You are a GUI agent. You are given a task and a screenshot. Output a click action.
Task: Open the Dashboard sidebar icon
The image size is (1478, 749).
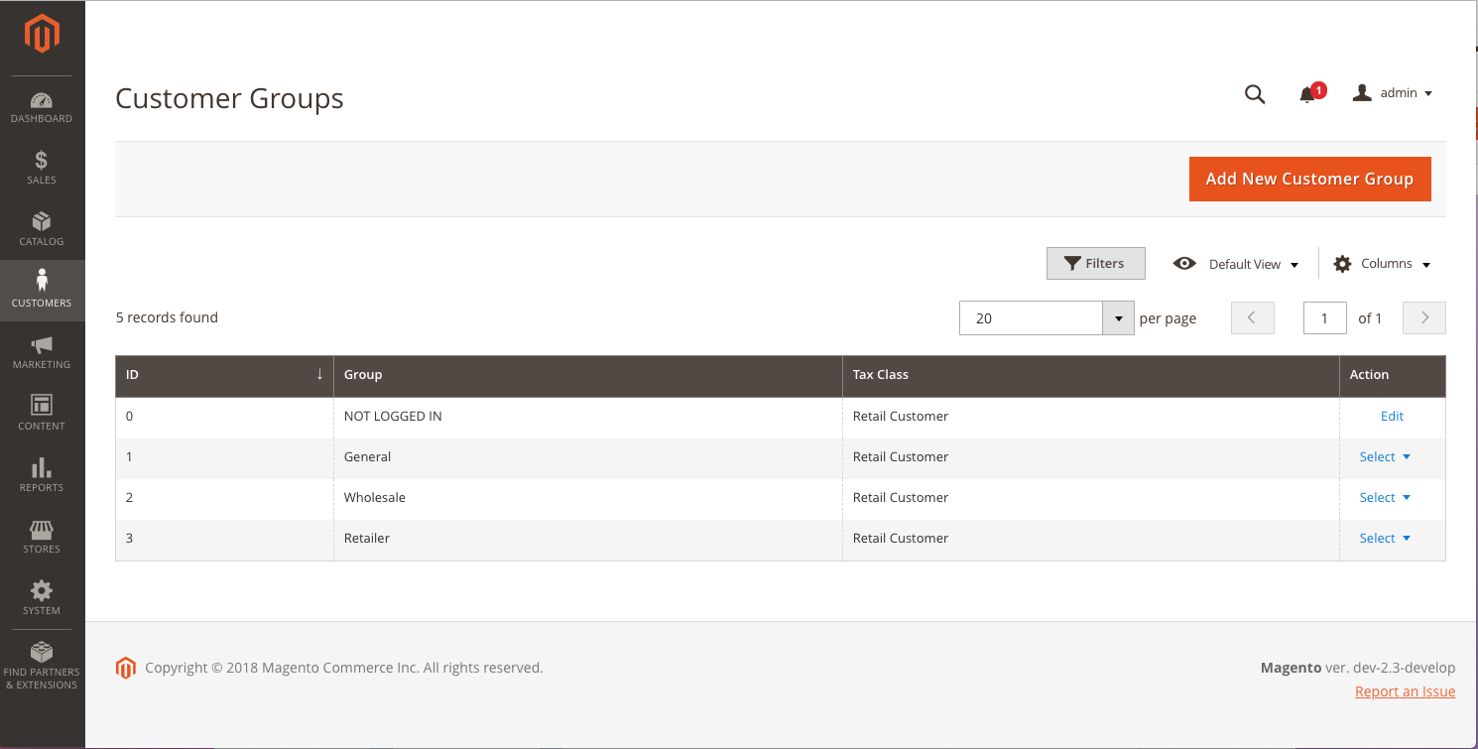[42, 107]
